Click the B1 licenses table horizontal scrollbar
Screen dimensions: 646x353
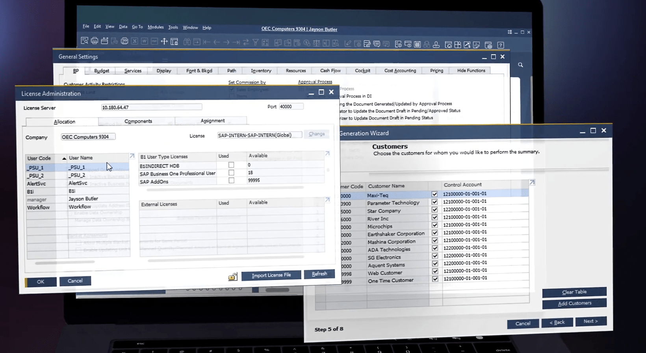point(225,188)
